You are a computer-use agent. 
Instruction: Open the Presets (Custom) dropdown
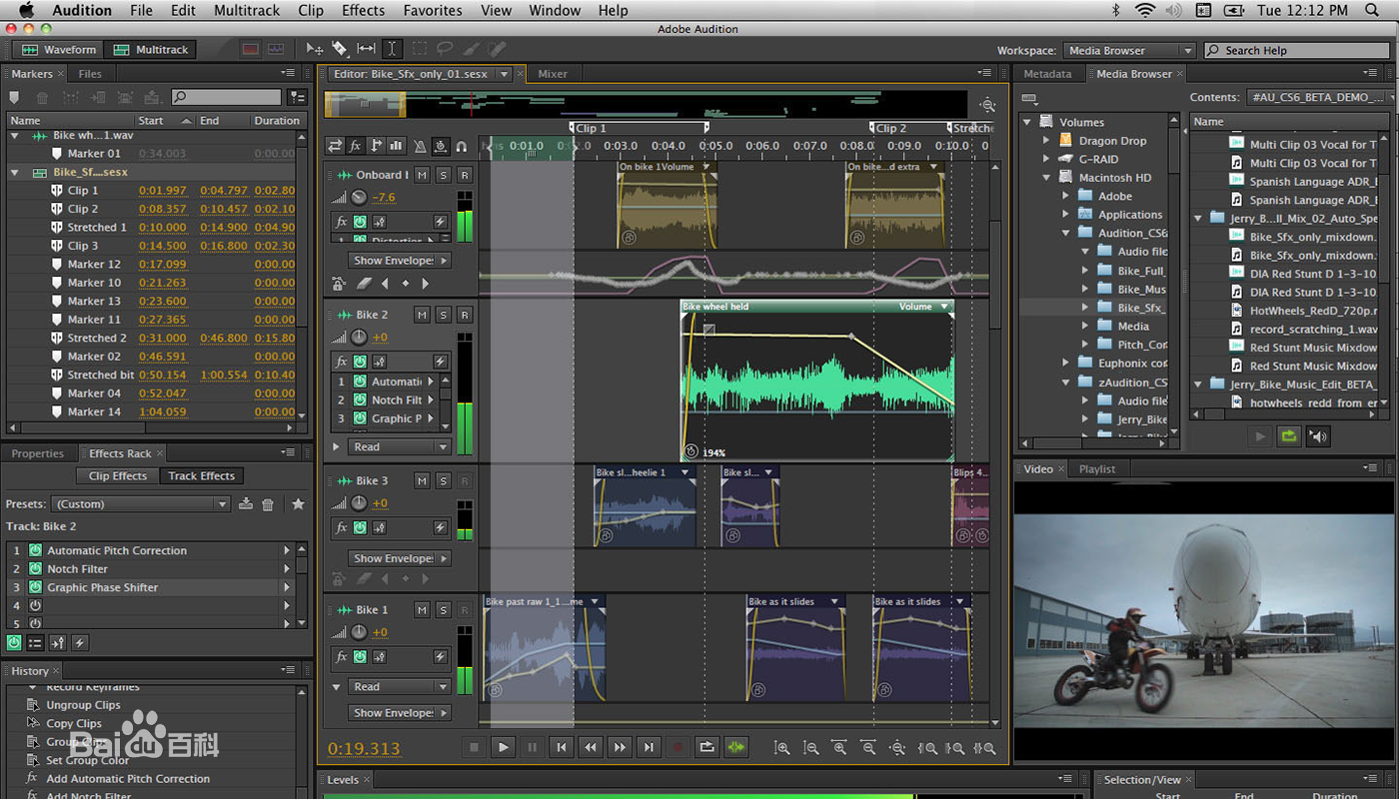[140, 504]
